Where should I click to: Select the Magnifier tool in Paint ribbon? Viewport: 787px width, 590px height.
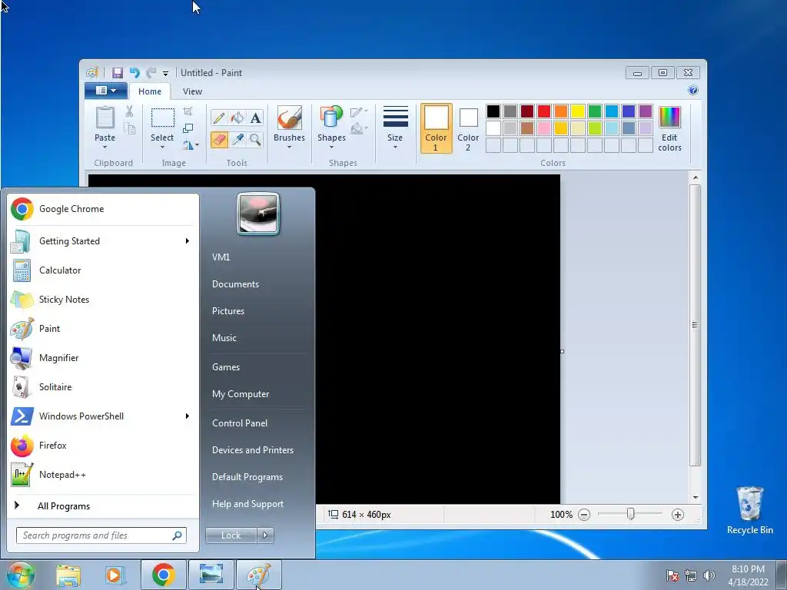(x=255, y=139)
